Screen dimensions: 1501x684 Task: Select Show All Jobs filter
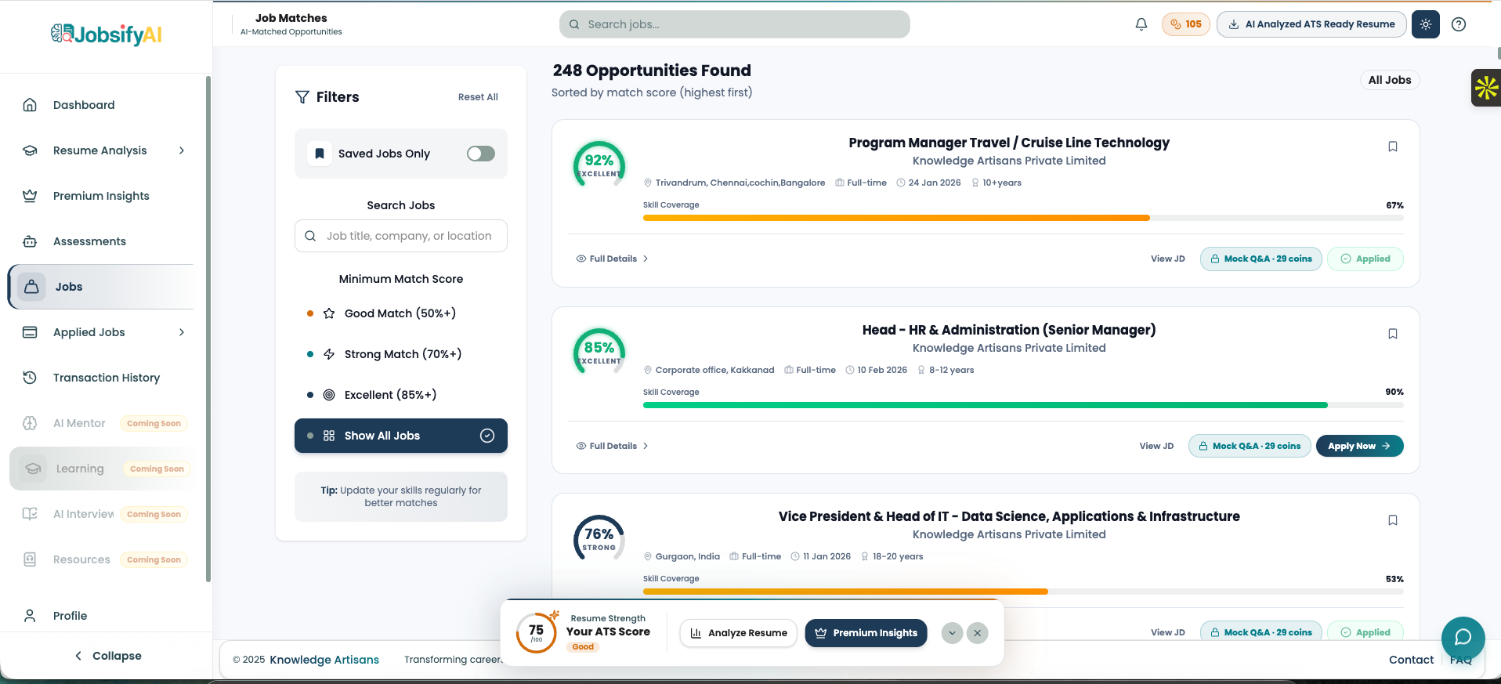pos(401,436)
